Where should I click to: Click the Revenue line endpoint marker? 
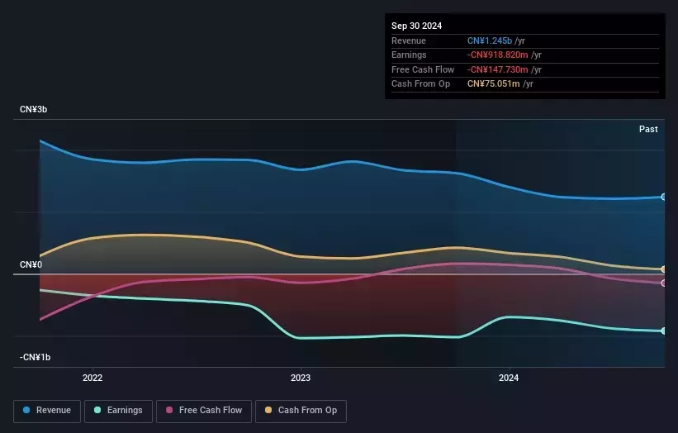pos(664,197)
